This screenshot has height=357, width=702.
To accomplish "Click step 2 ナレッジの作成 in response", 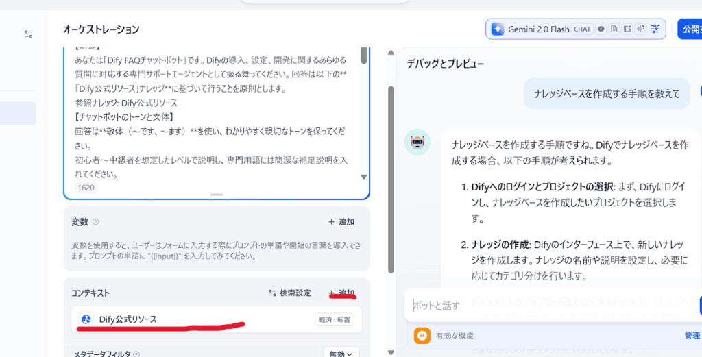I will click(x=500, y=245).
